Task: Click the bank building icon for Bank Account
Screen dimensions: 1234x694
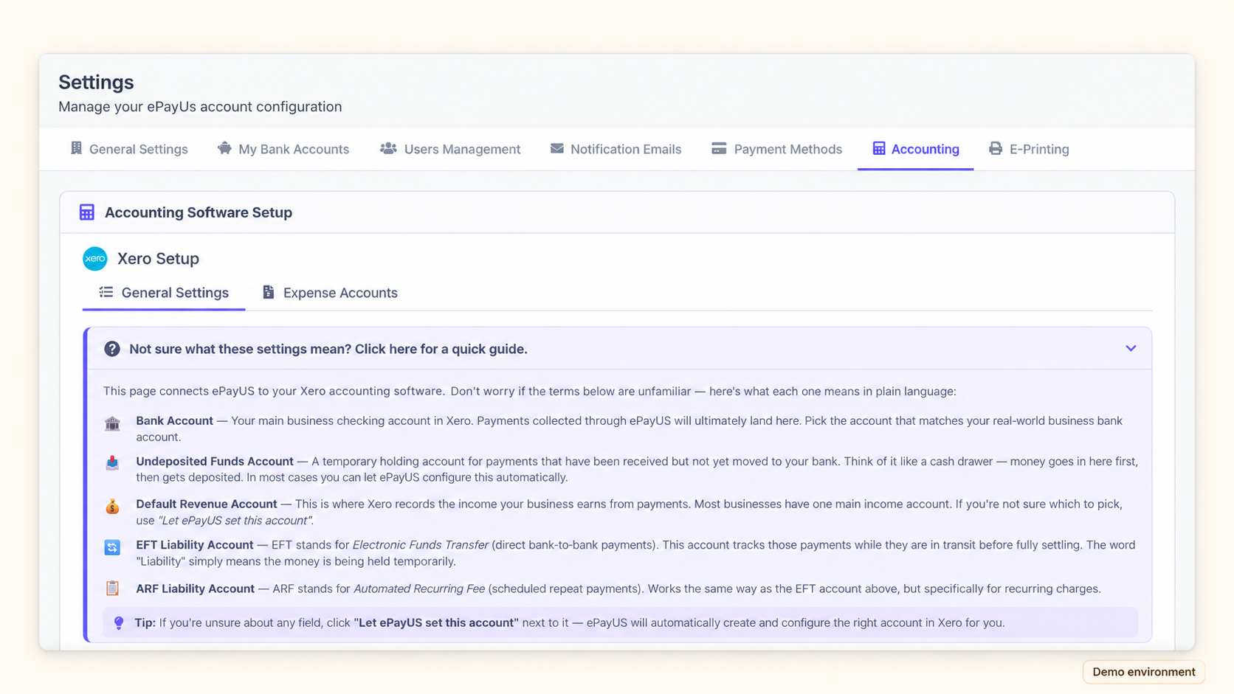Action: tap(112, 423)
